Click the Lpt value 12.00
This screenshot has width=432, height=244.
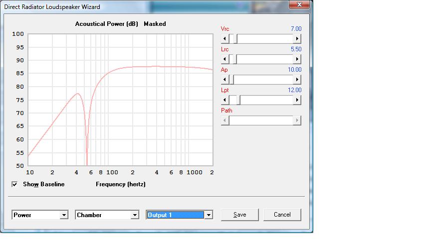pyautogui.click(x=294, y=90)
